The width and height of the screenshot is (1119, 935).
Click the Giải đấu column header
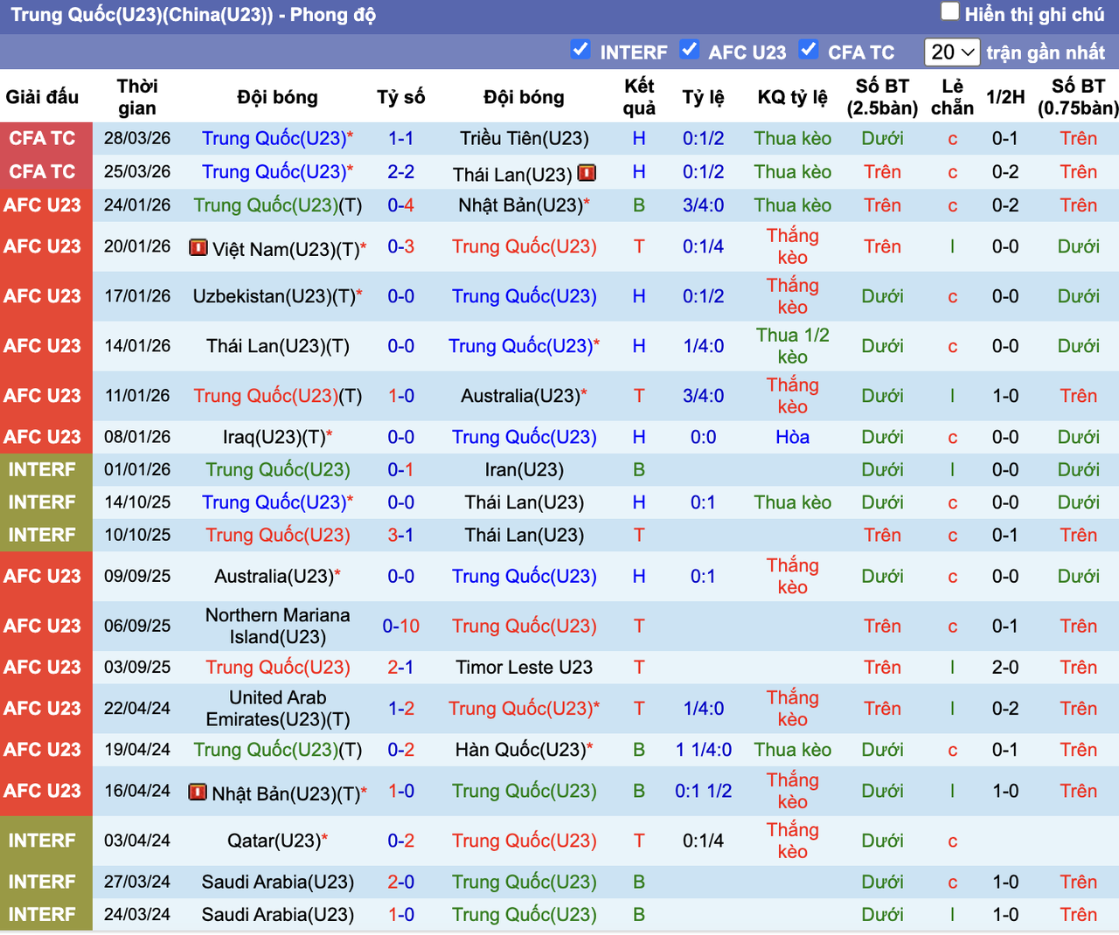[42, 97]
